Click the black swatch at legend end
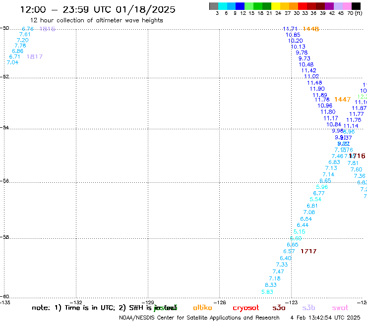Viewport: 367px width, 322px height. (356, 6)
